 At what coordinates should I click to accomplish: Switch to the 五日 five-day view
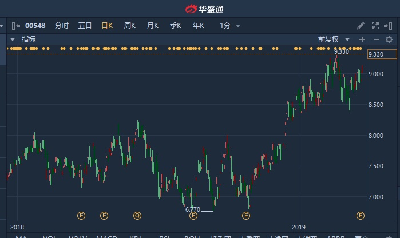coord(85,26)
